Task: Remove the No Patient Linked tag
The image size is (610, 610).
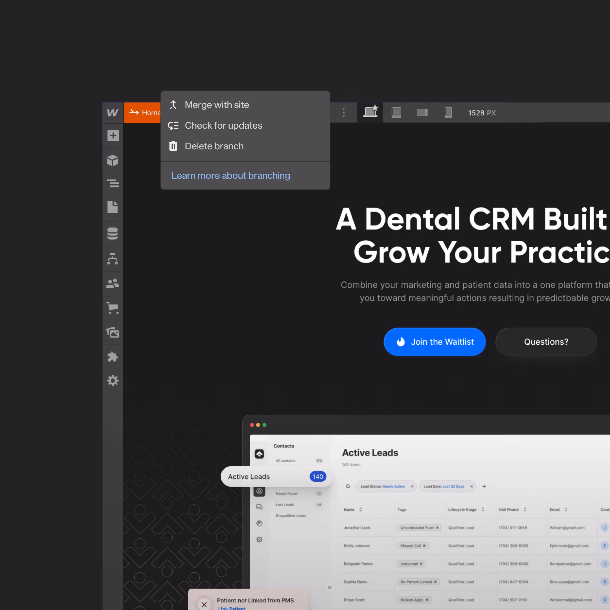Action: tap(436, 582)
